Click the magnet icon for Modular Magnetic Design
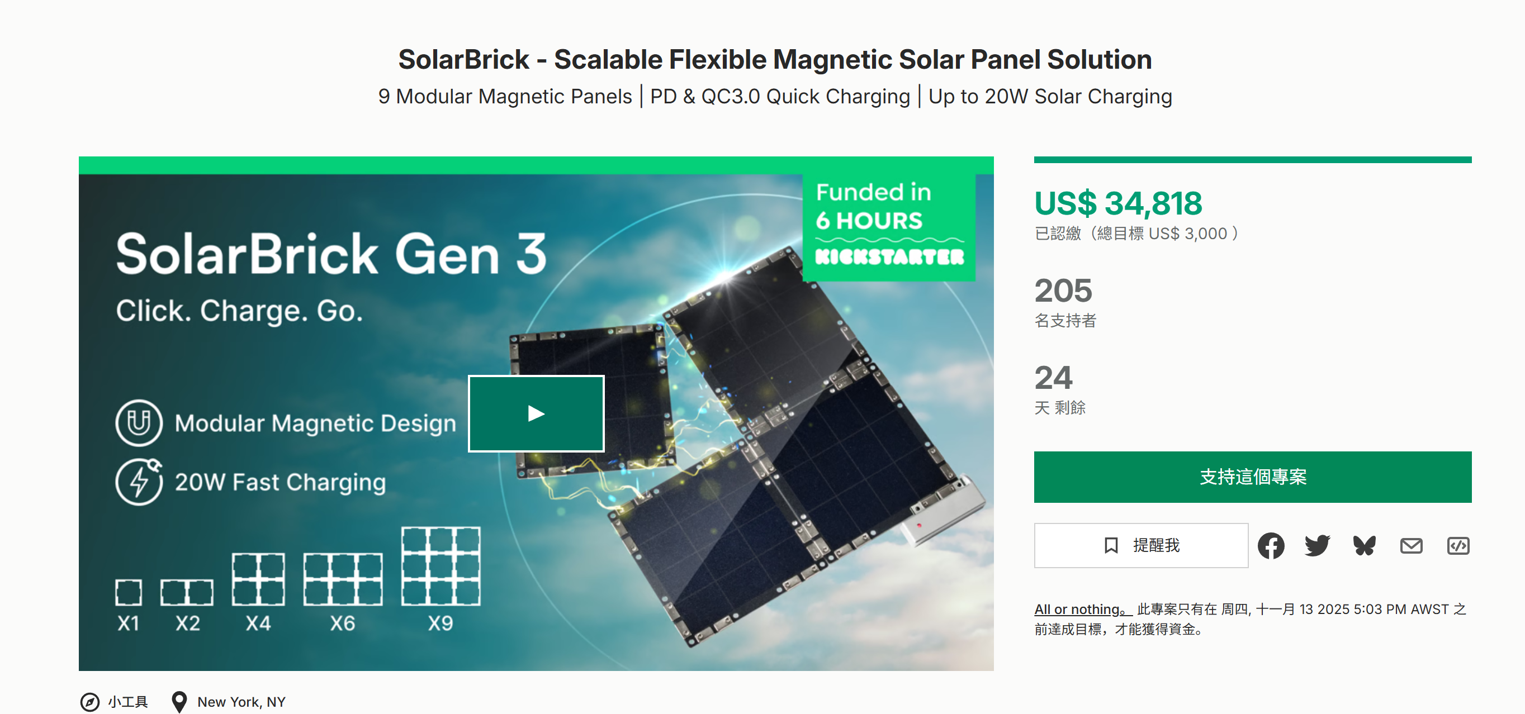 [x=139, y=423]
